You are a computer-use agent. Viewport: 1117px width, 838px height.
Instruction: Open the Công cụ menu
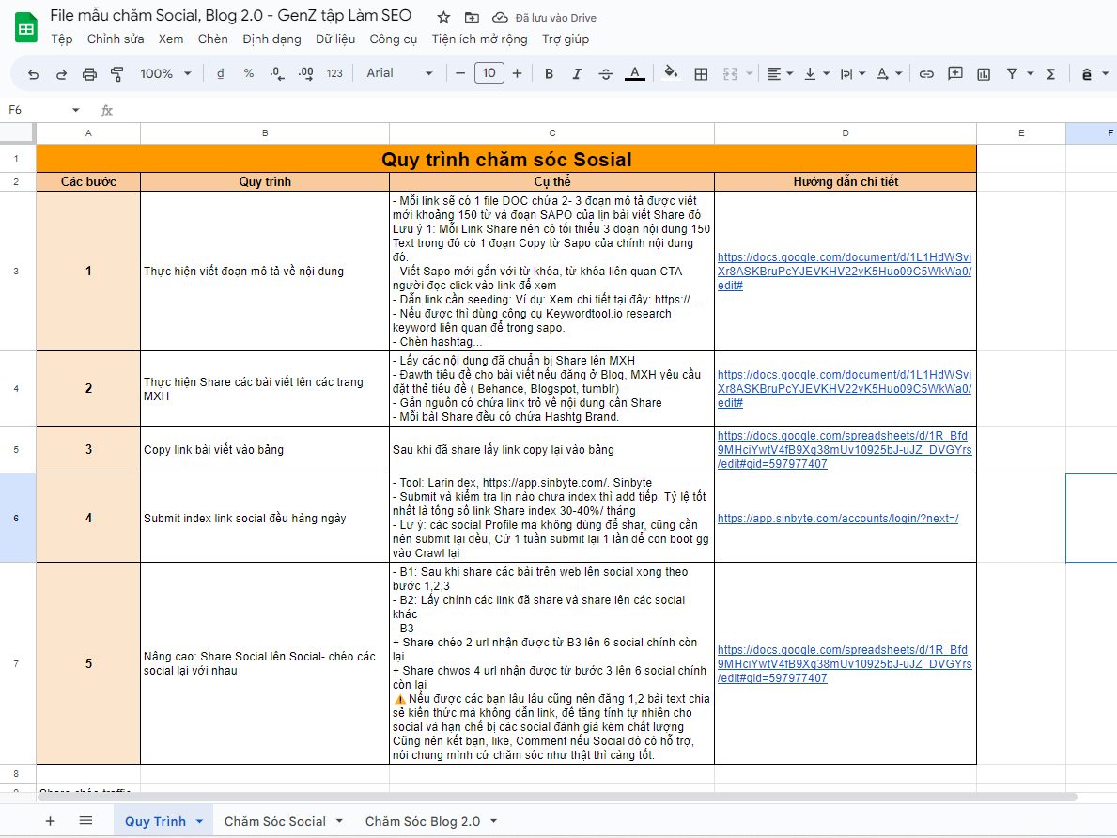[394, 39]
